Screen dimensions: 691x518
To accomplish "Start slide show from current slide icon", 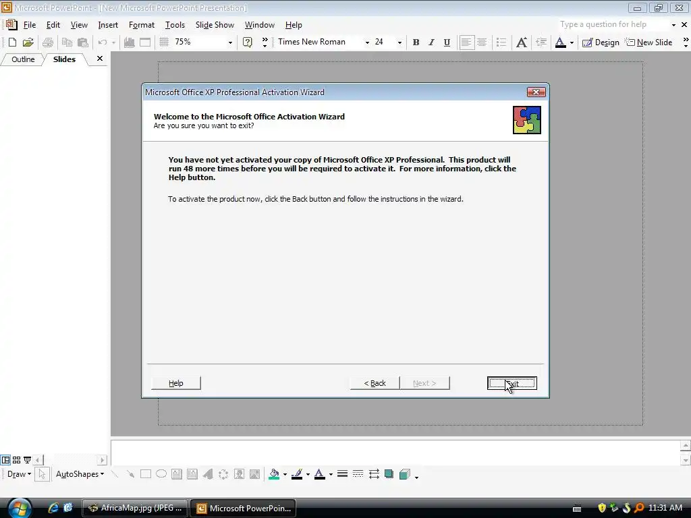I will tap(27, 460).
